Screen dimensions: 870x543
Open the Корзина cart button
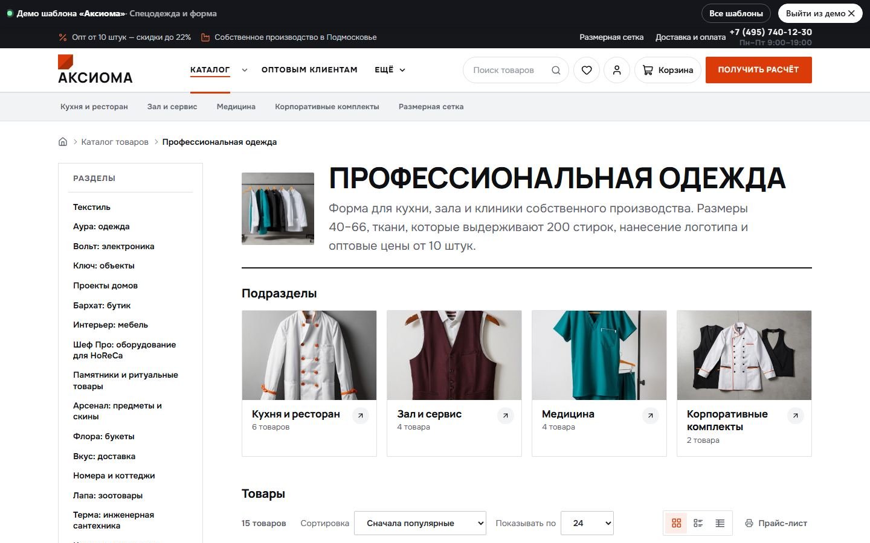pyautogui.click(x=668, y=70)
